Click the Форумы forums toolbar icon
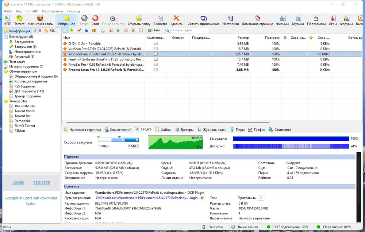The image size is (365, 232). 346,20
